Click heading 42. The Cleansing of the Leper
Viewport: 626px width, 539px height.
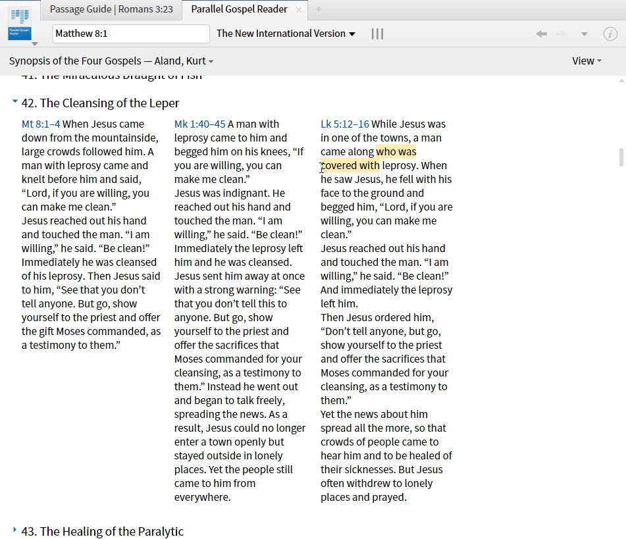[x=100, y=103]
